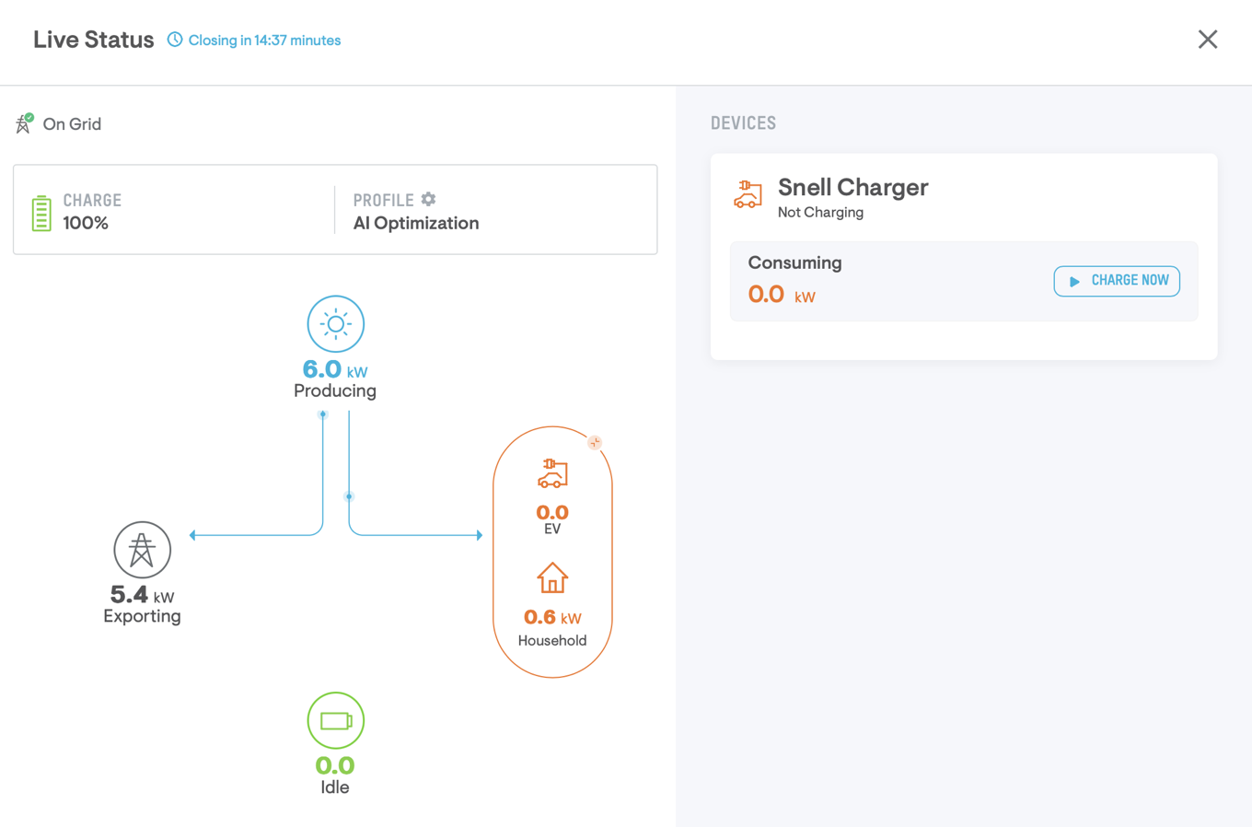Click the 6.0 kW Producing value
The height and width of the screenshot is (827, 1252).
point(334,370)
